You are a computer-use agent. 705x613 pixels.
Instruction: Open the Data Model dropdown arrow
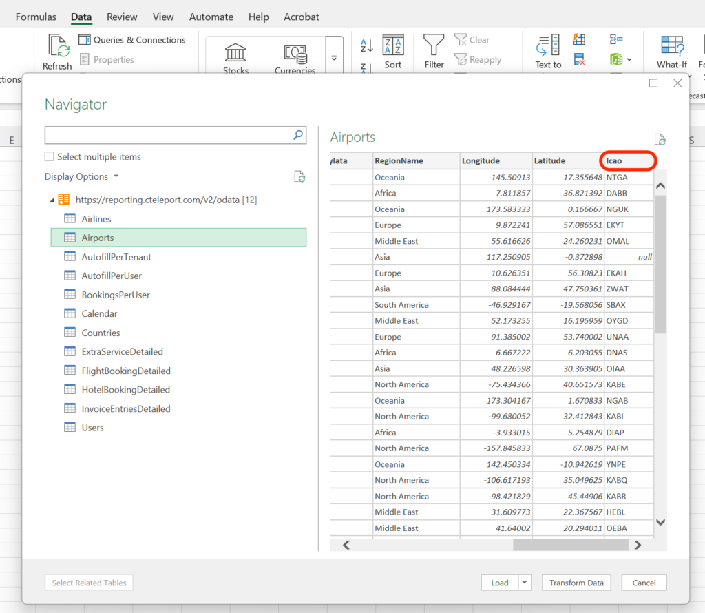tap(629, 59)
